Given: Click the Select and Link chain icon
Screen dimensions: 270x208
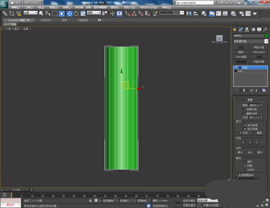Looking at the screenshot, I should click(5, 13).
